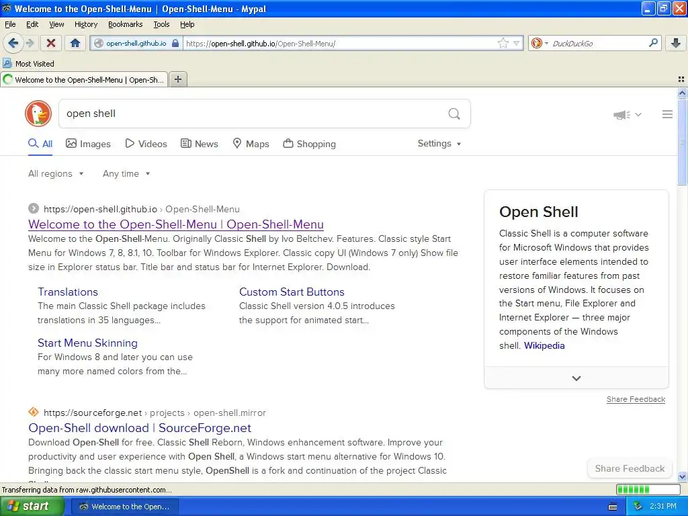Switch to the Videos search tab
This screenshot has width=688, height=516.
(x=146, y=144)
